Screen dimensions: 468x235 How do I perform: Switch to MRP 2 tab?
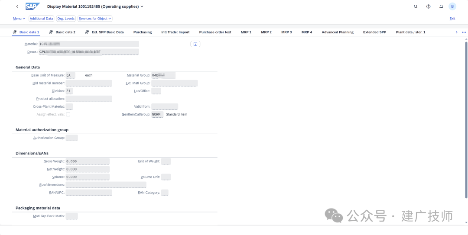coord(266,32)
